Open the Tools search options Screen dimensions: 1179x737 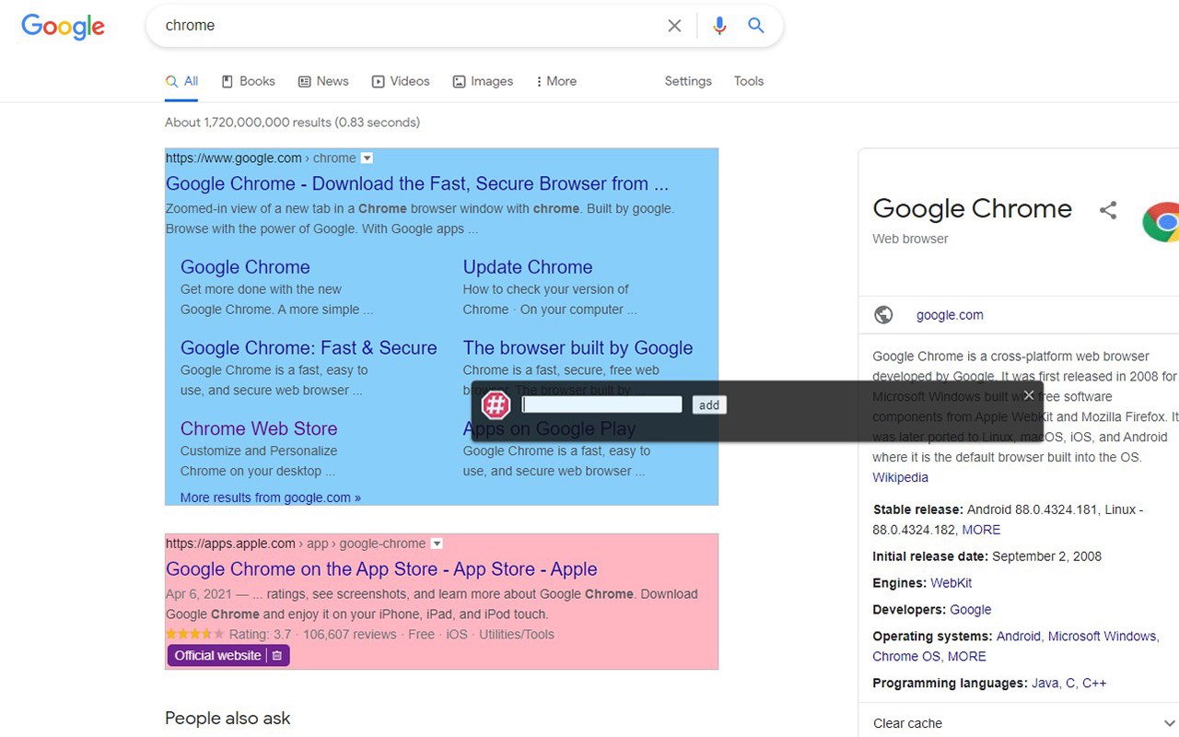coord(749,81)
